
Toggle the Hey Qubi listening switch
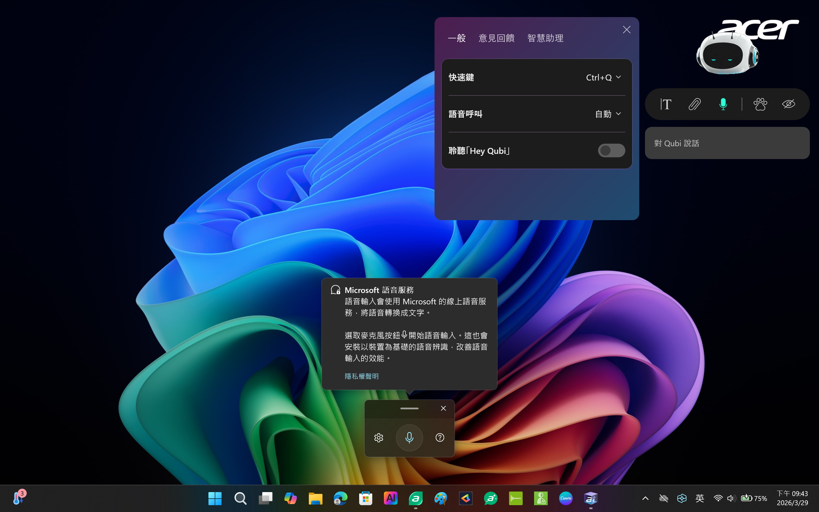(611, 150)
